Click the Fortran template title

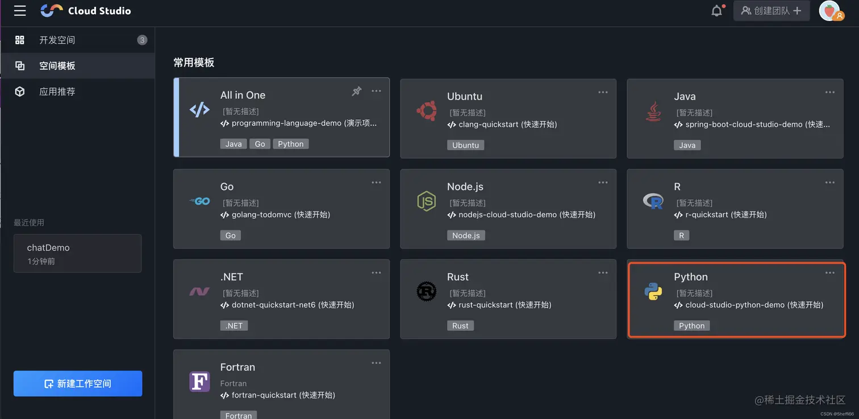click(x=237, y=367)
